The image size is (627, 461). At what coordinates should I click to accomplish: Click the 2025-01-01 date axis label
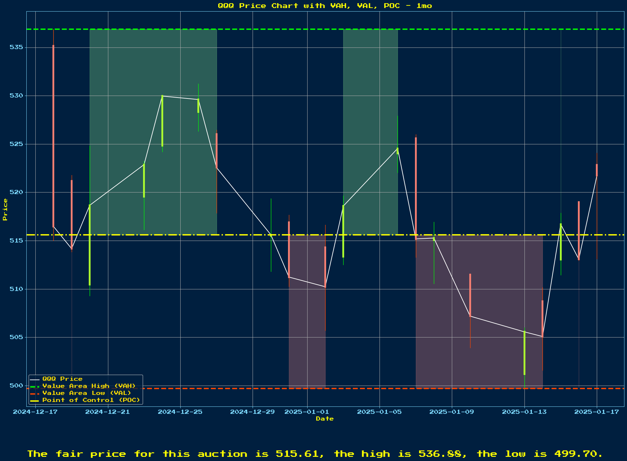(x=307, y=412)
